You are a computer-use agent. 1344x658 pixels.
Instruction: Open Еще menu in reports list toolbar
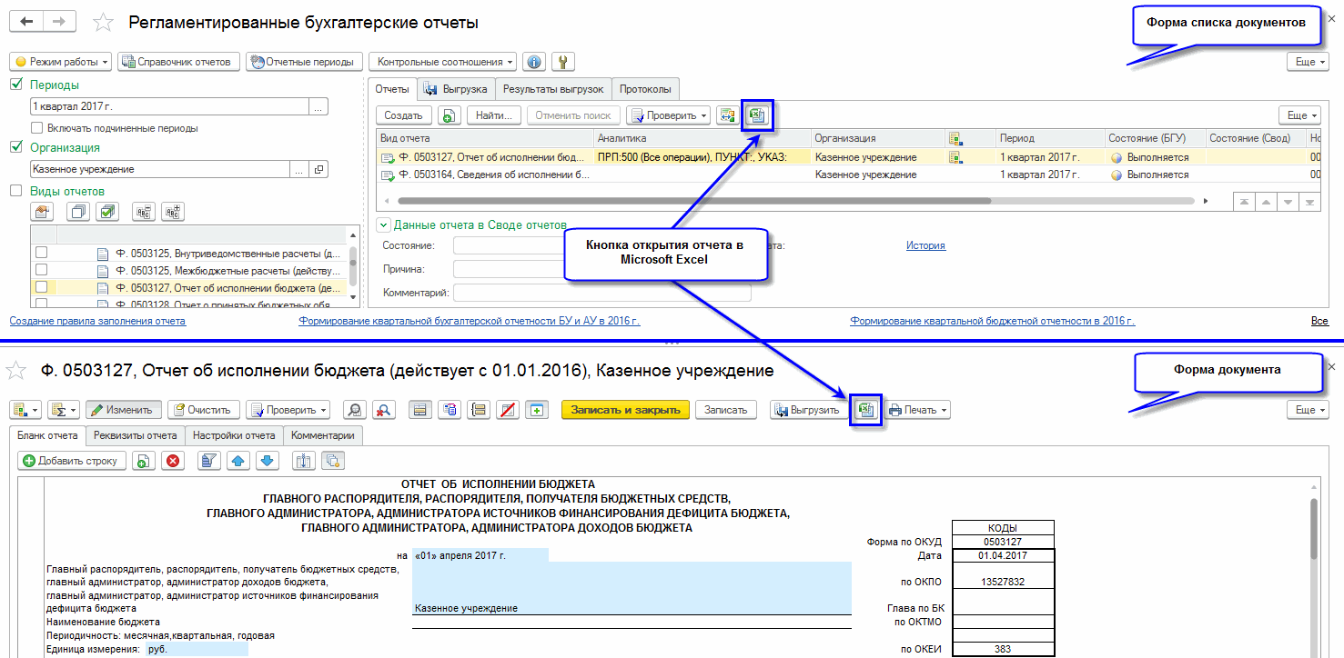pos(1299,115)
